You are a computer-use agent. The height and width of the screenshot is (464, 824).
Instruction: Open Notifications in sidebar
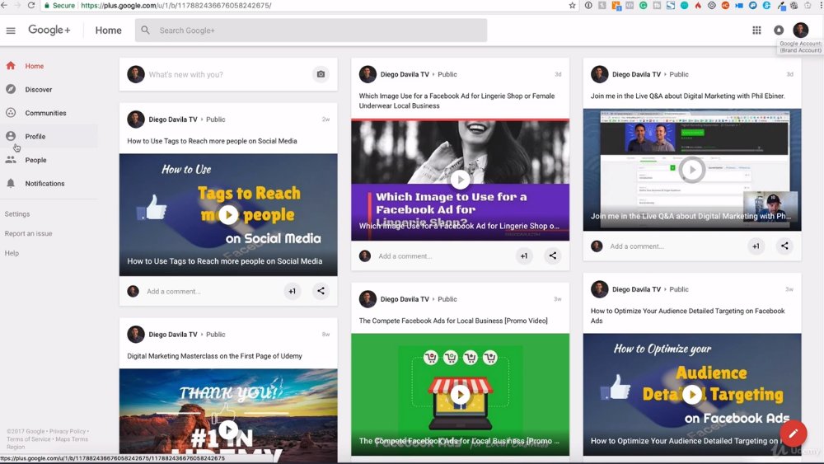click(49, 184)
